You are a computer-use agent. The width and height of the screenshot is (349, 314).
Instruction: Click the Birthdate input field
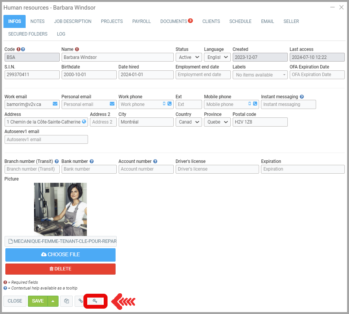[x=89, y=75]
